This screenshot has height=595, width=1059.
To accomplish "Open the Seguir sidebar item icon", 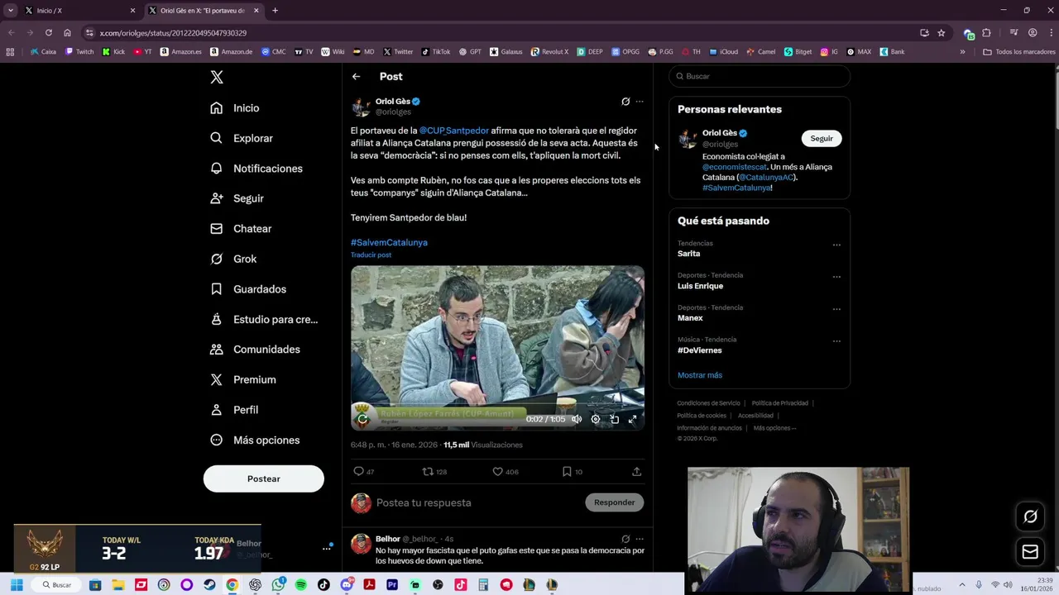I will pos(217,198).
